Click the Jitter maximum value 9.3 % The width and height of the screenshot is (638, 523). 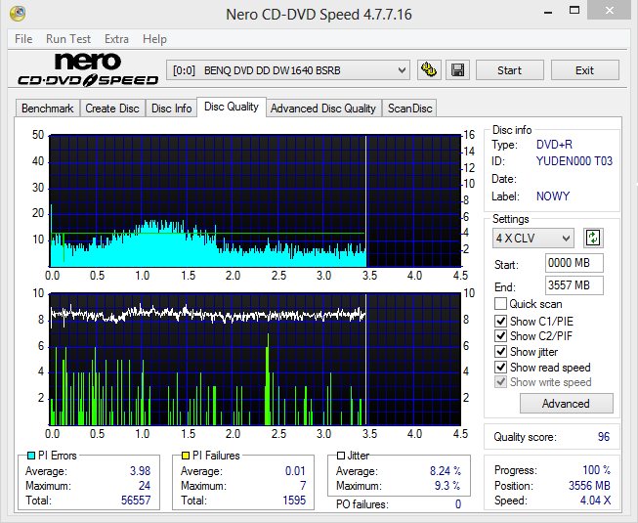pyautogui.click(x=447, y=486)
